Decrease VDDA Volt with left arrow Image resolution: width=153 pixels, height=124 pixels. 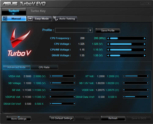tap(50, 76)
